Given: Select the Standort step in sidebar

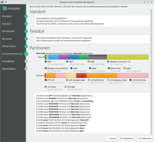Looking at the screenshot, I should pos(7,16).
